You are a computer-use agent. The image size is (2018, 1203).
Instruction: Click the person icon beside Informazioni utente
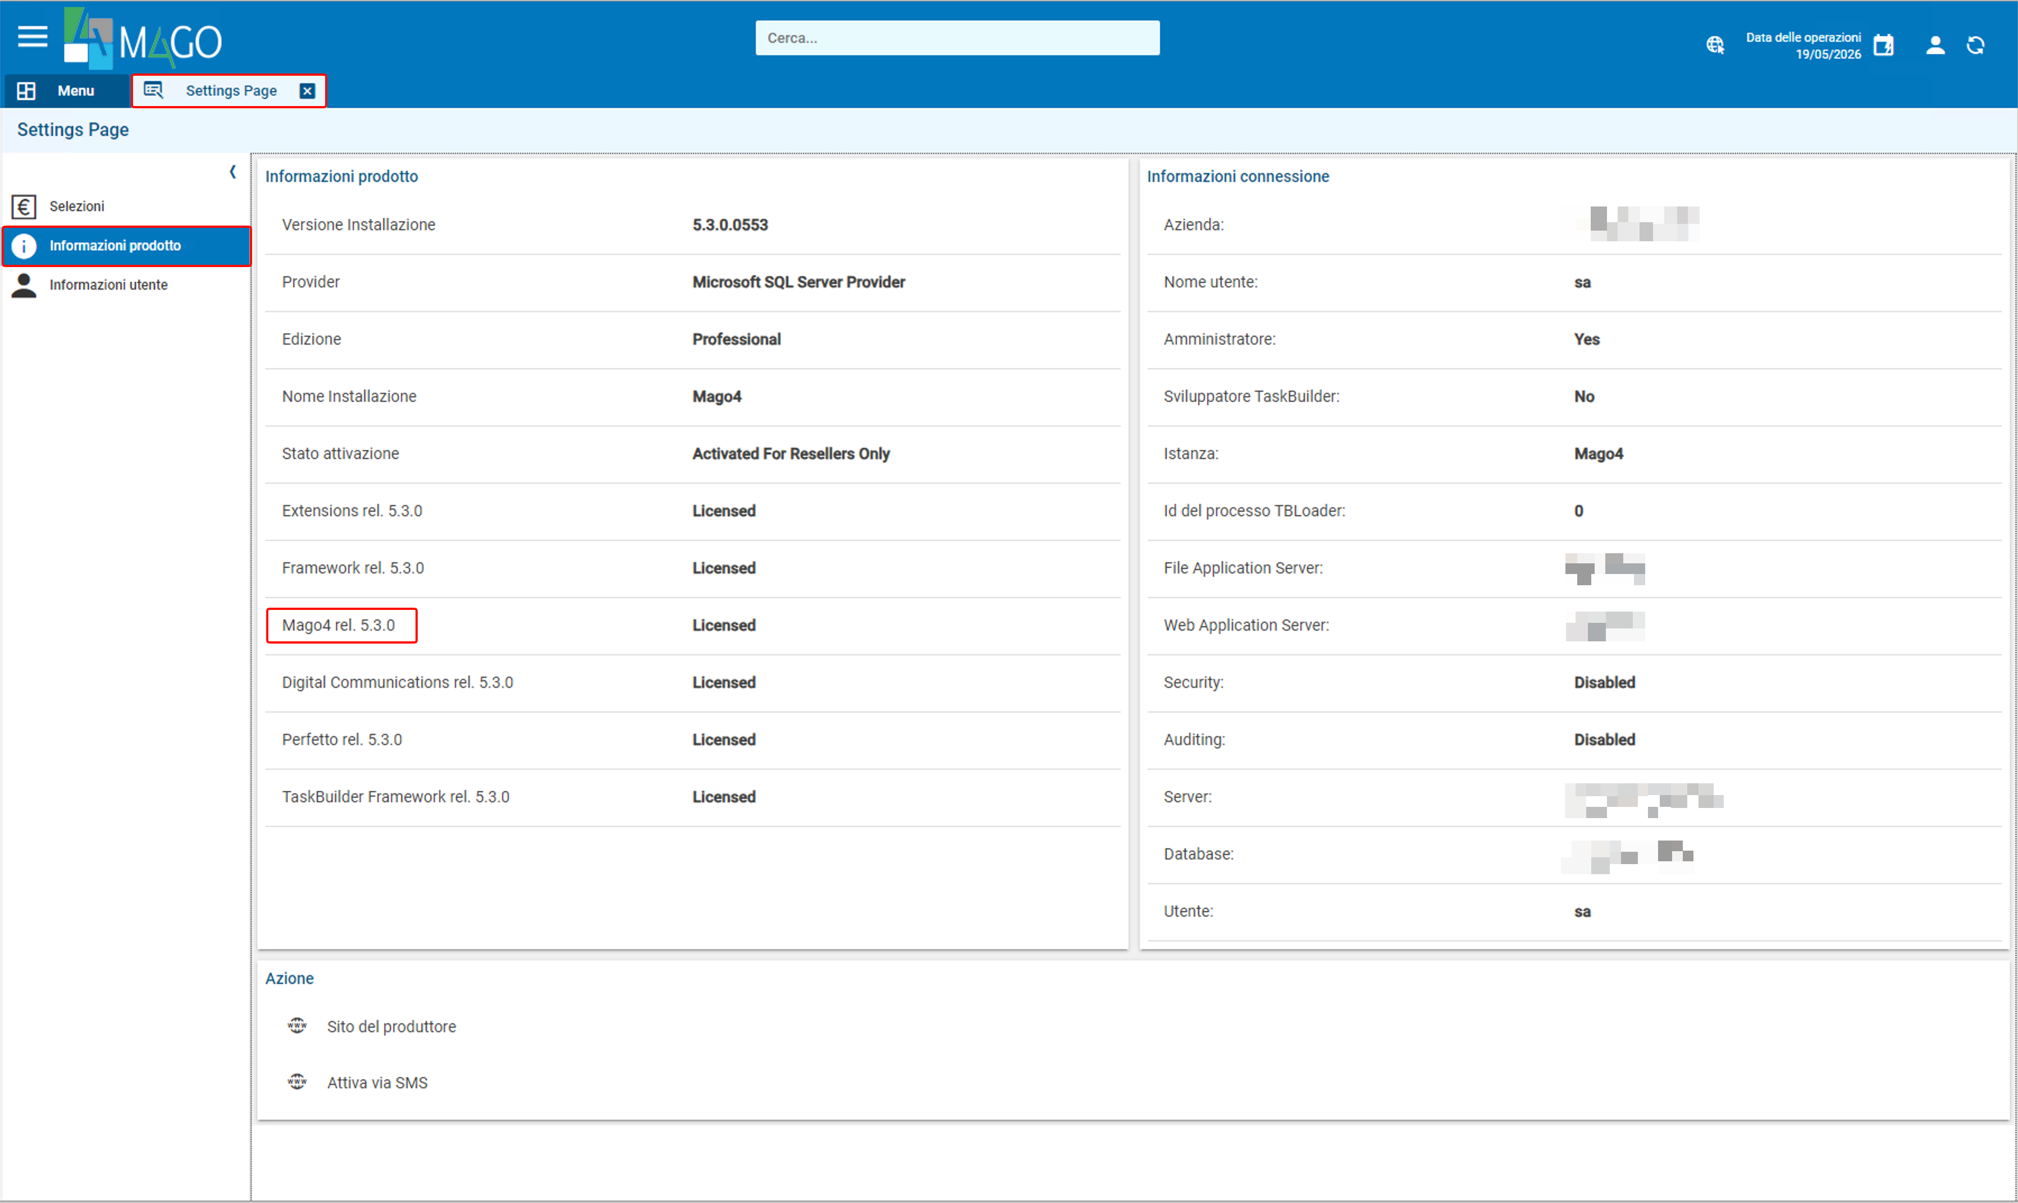coord(24,286)
